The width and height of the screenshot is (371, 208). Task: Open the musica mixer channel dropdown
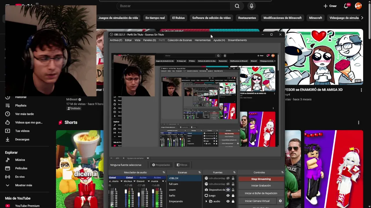coord(163,181)
